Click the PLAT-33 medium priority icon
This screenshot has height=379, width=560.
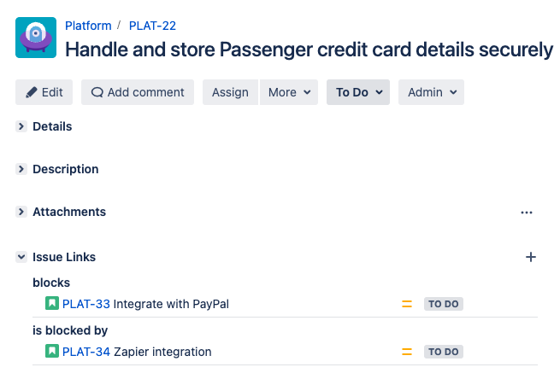pos(407,304)
